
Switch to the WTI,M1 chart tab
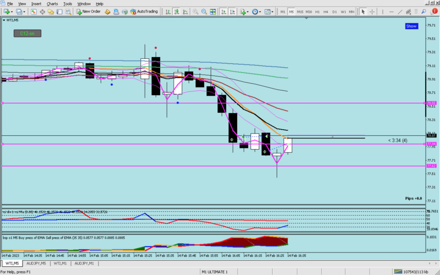(x=61, y=263)
